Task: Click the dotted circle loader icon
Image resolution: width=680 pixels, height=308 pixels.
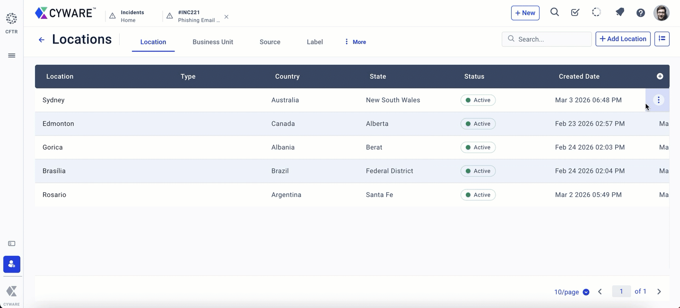Action: (597, 13)
